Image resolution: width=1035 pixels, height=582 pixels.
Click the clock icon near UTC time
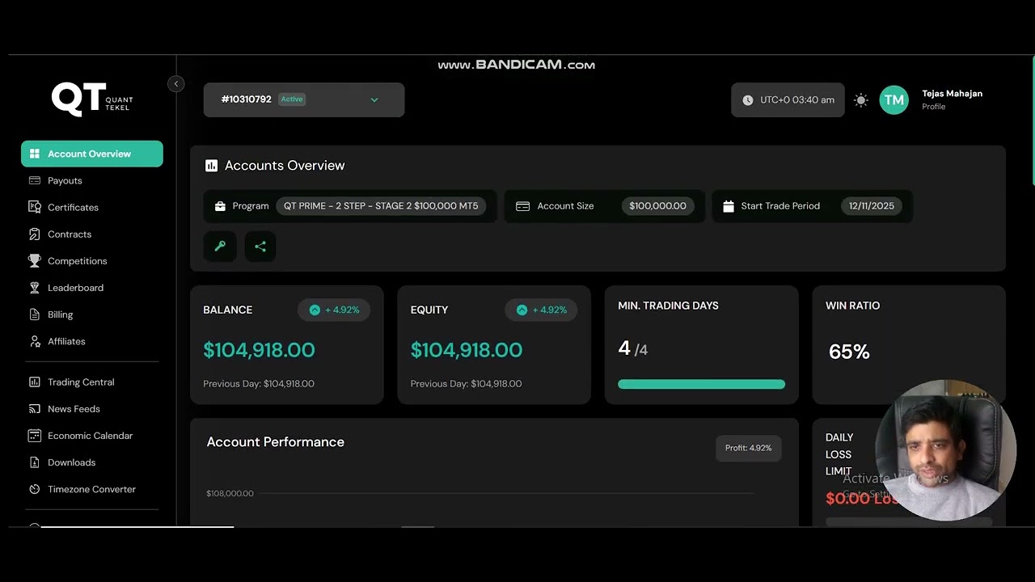[747, 100]
